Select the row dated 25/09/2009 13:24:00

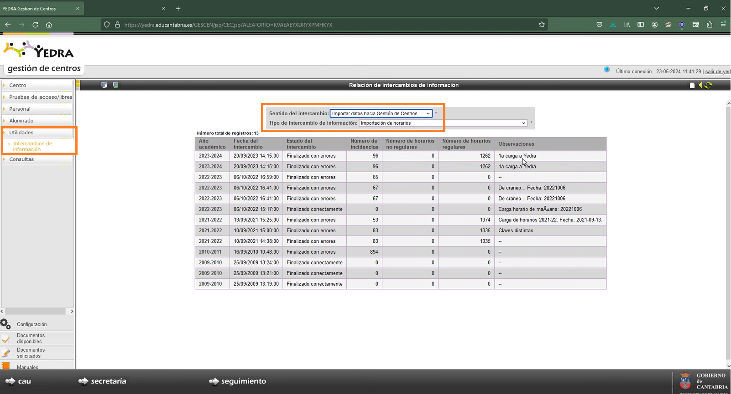401,262
